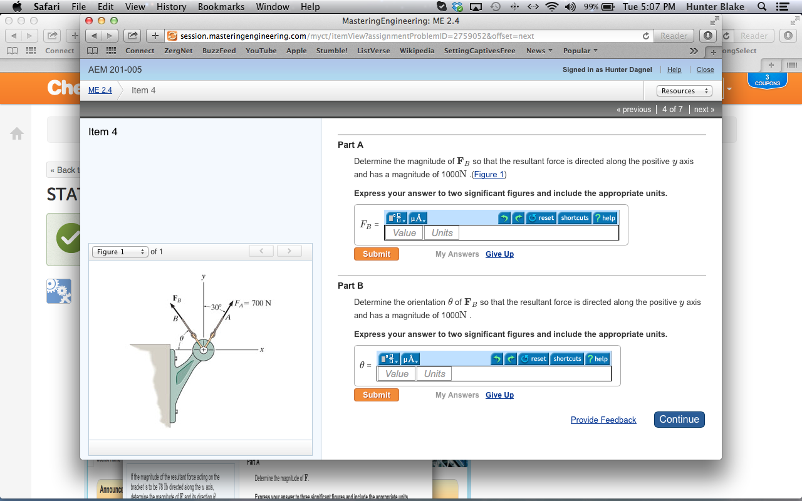This screenshot has width=802, height=501.
Task: Click the home icon in the left sidebar
Action: tap(17, 133)
